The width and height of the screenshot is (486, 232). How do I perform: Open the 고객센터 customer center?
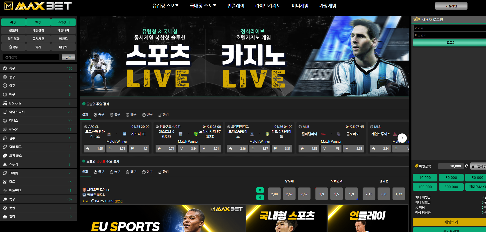[x=63, y=22]
